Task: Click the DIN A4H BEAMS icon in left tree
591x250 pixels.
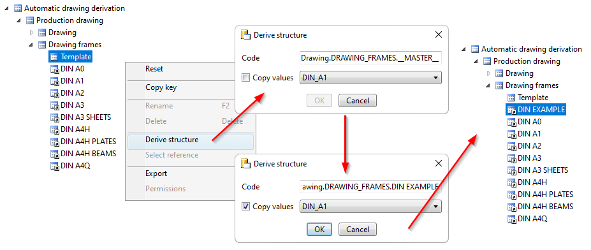Action: (x=55, y=154)
